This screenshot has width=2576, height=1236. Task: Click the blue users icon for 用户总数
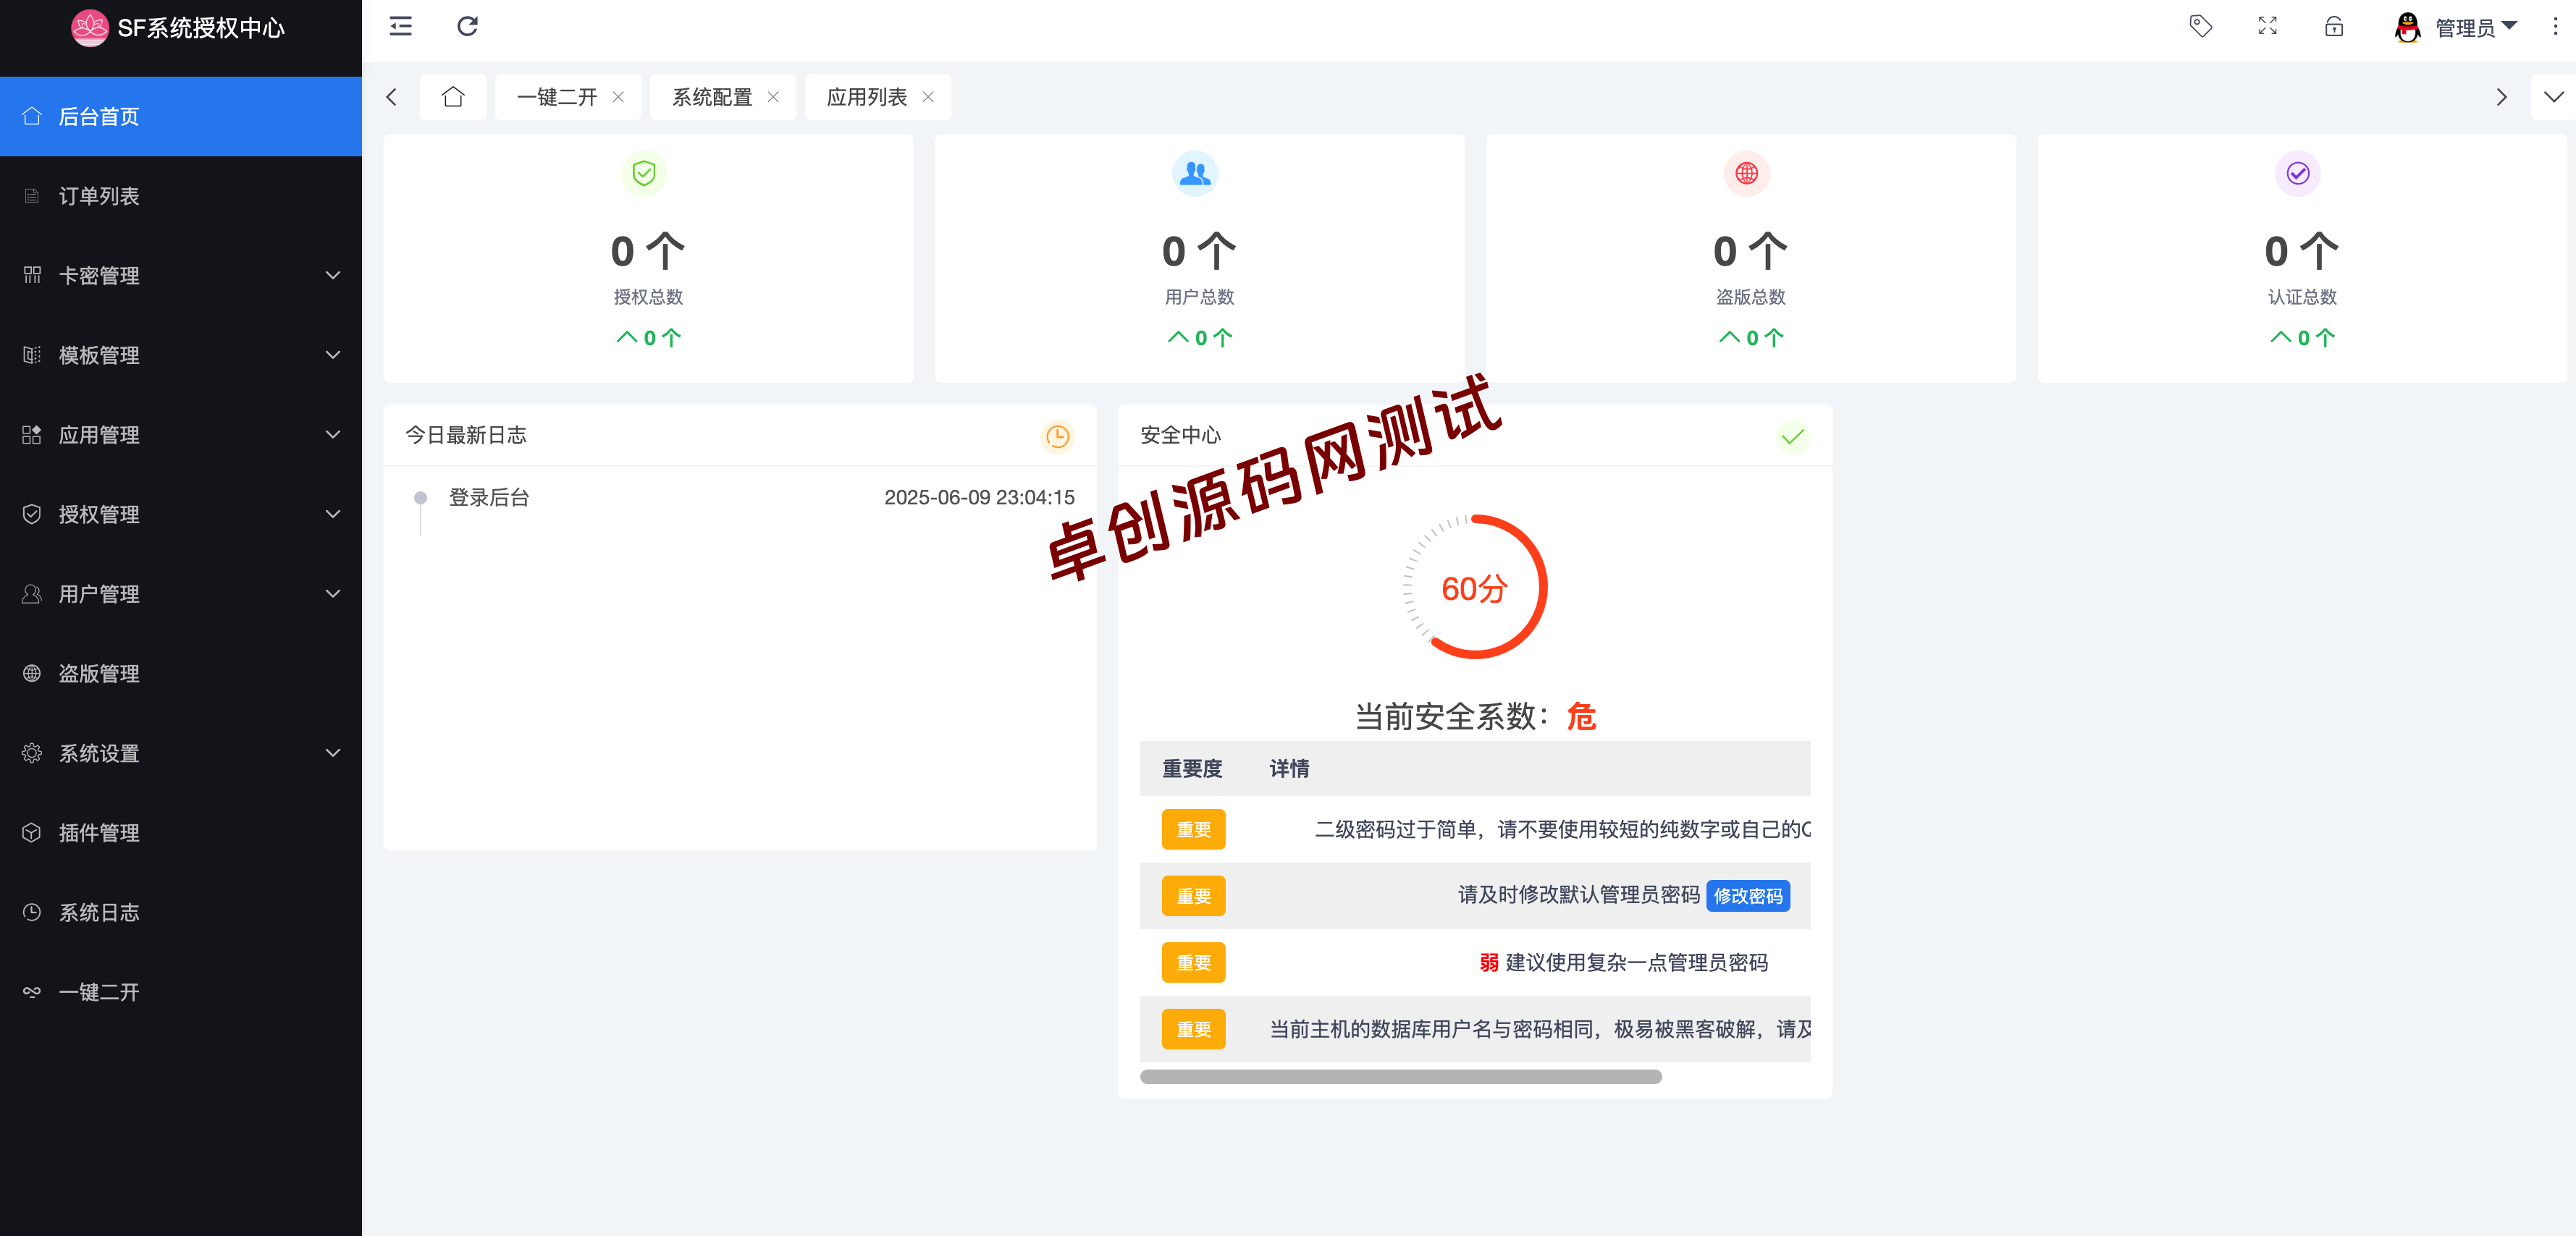pos(1195,173)
